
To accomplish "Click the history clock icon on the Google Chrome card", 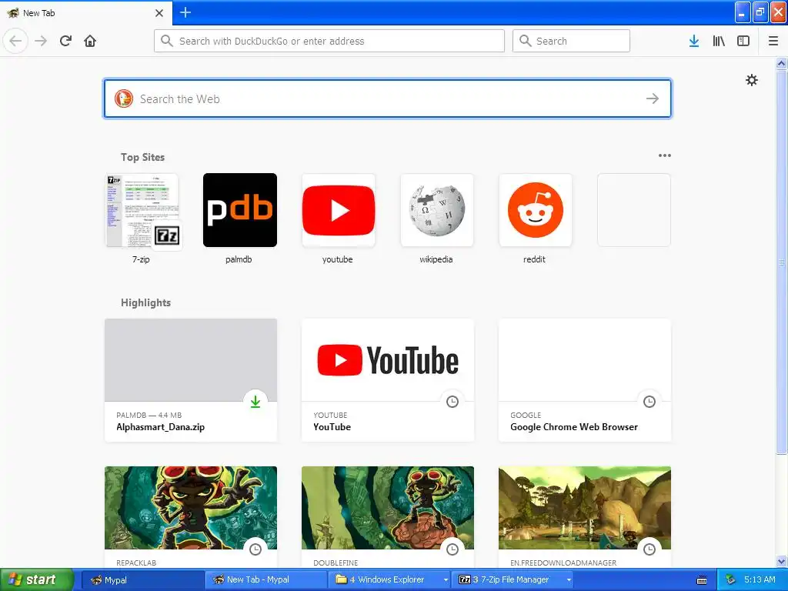I will coord(649,402).
